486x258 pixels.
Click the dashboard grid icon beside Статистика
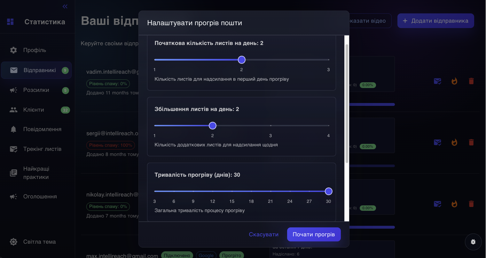click(x=10, y=21)
